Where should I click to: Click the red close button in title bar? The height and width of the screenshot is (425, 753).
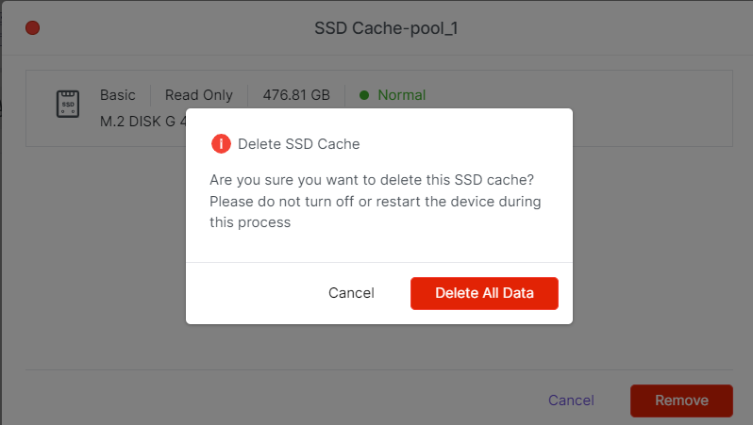32,28
